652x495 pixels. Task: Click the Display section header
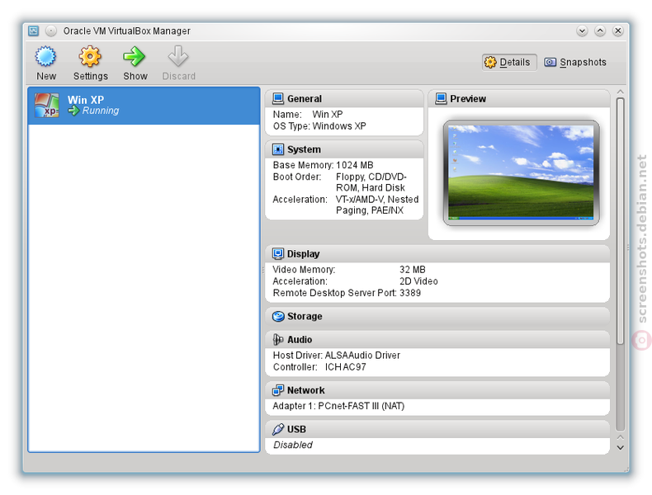(437, 254)
